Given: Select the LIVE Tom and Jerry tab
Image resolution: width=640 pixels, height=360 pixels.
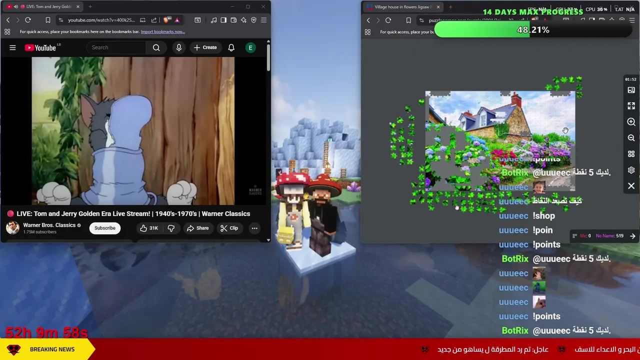Looking at the screenshot, I should click(44, 6).
